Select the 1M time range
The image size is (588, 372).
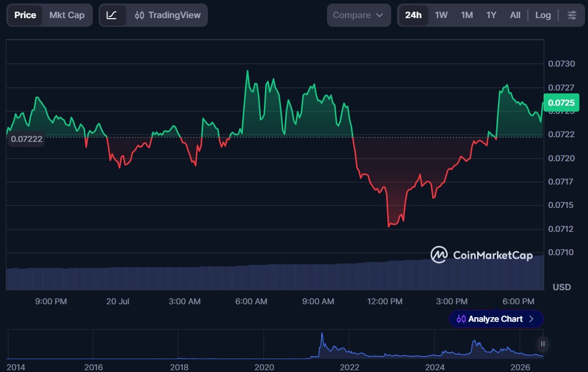(467, 15)
